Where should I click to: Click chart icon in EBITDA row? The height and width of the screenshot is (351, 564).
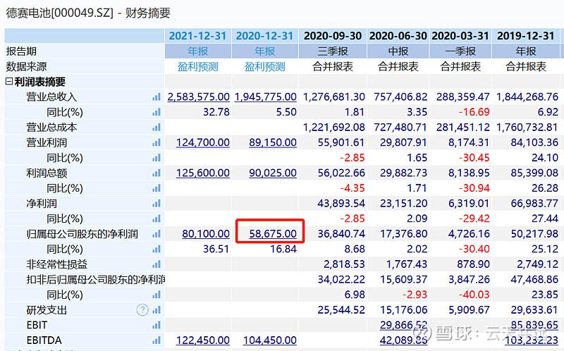(157, 340)
